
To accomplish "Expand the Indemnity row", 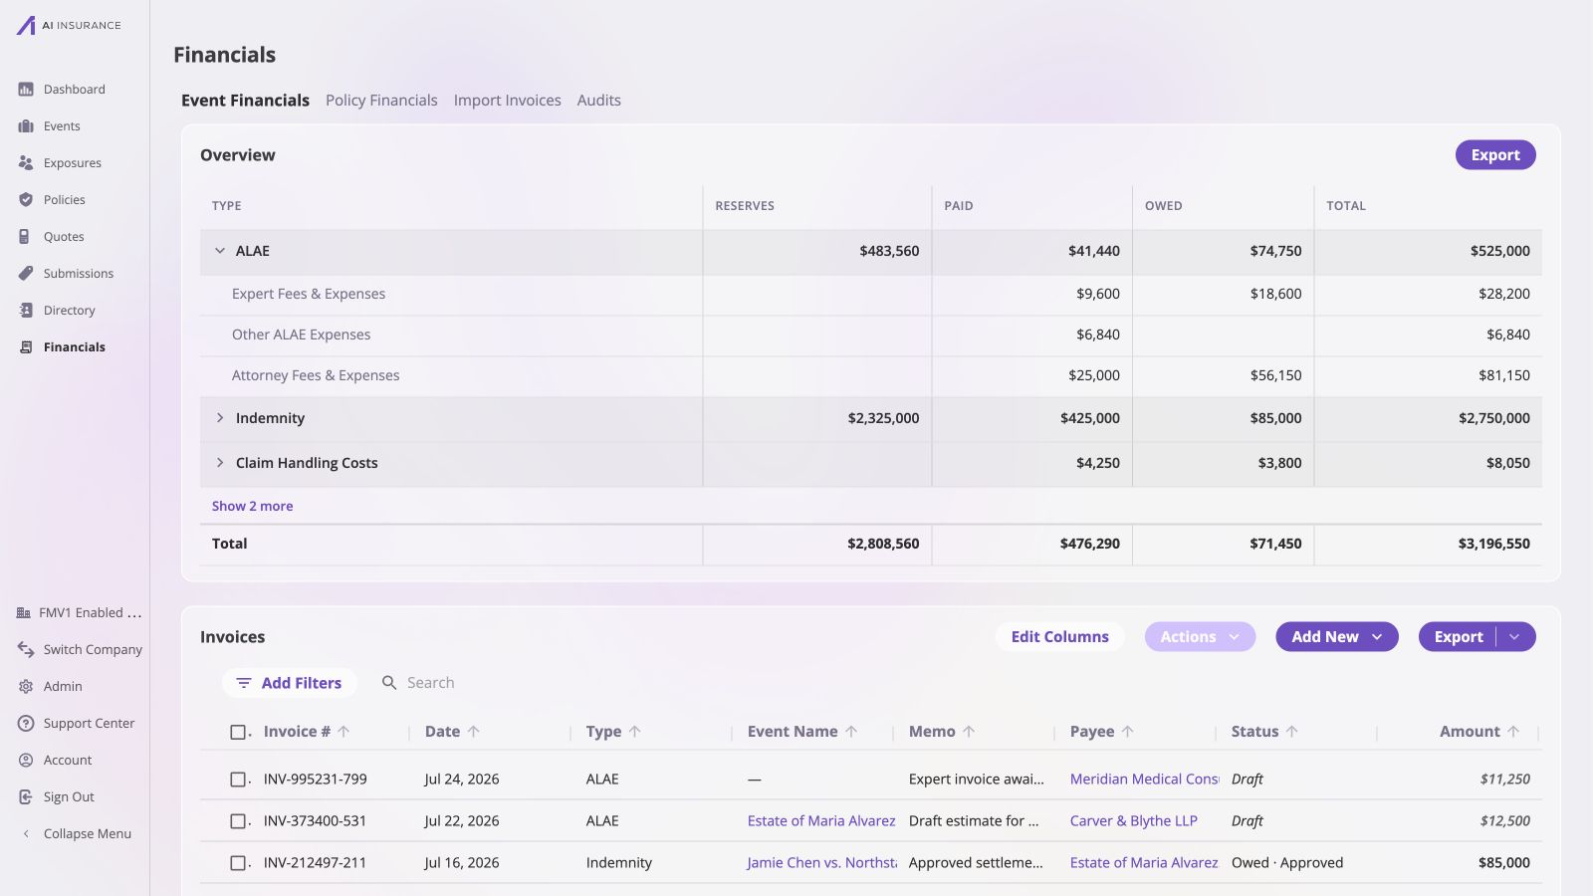I will [x=220, y=418].
